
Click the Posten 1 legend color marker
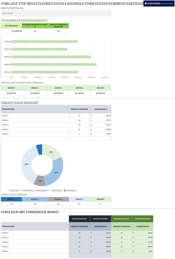click(x=9, y=191)
